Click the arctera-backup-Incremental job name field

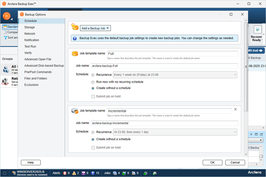point(164,123)
